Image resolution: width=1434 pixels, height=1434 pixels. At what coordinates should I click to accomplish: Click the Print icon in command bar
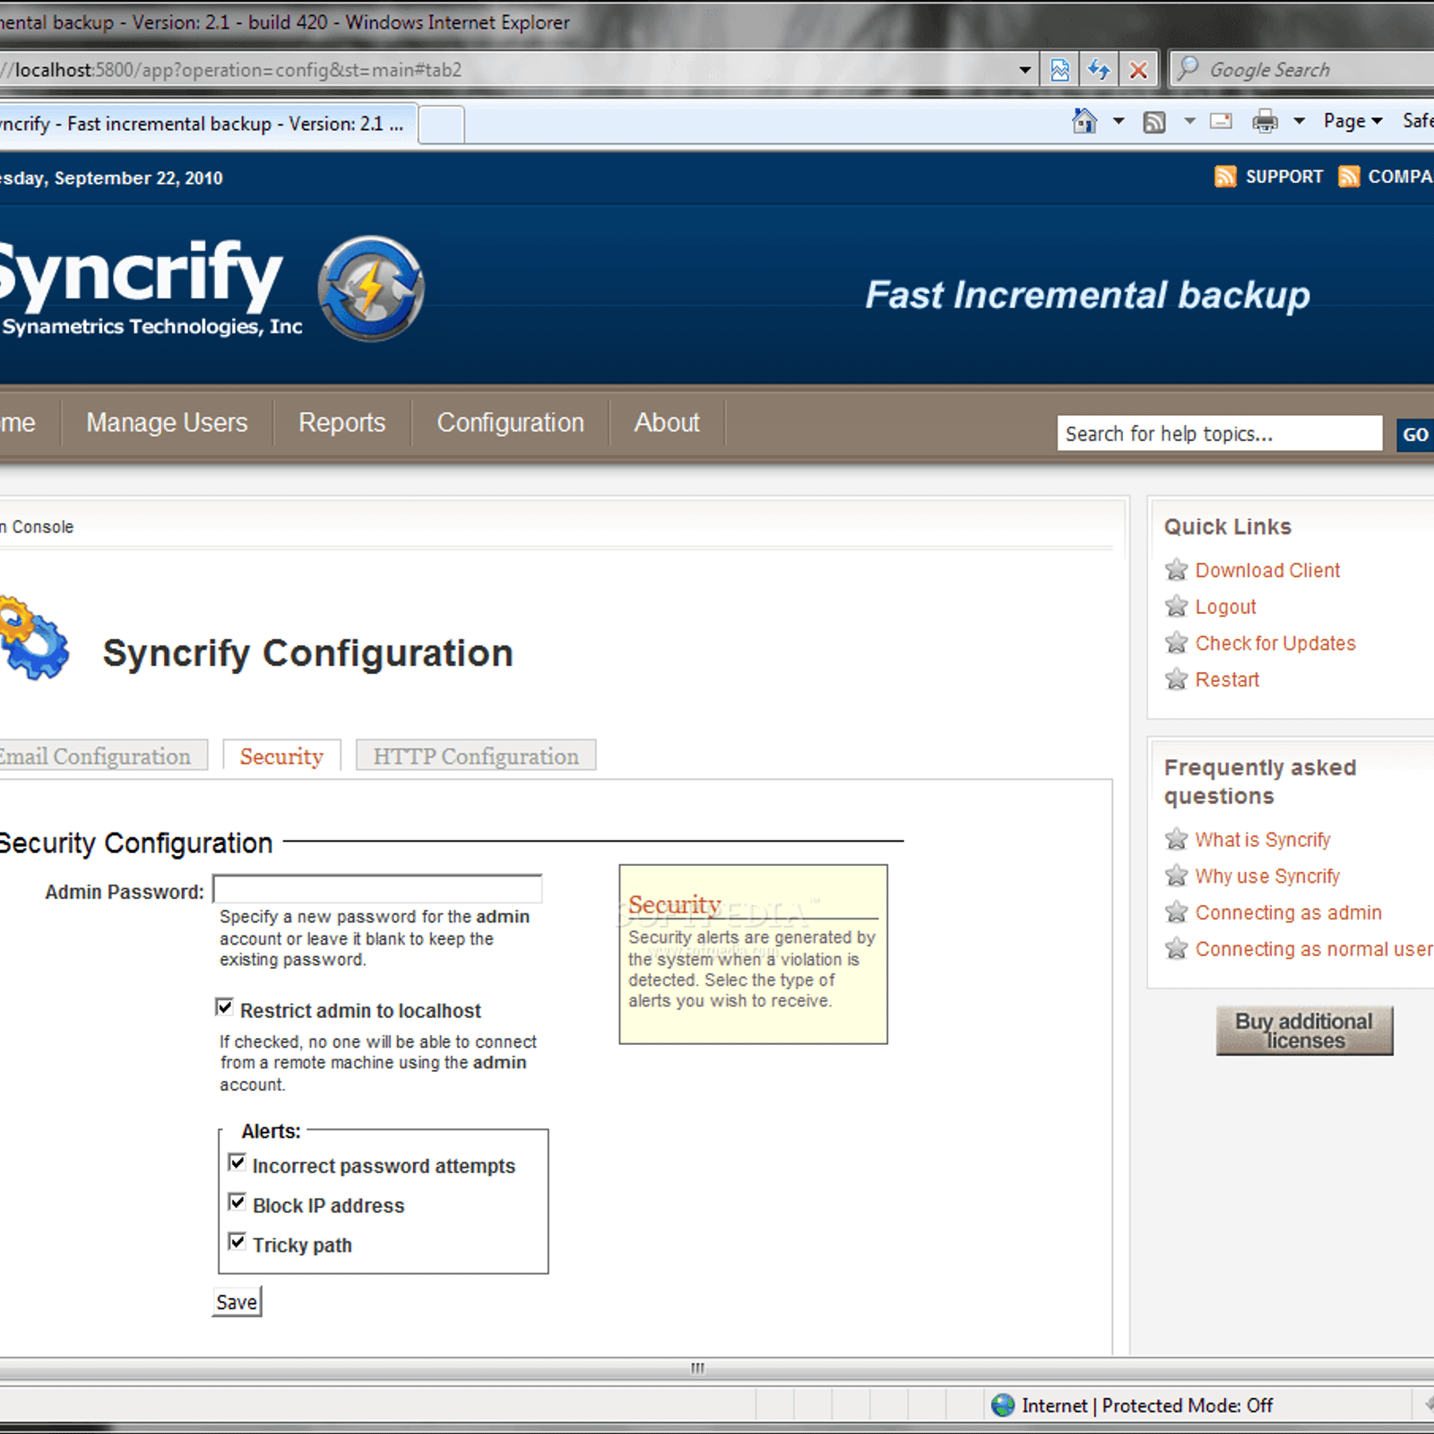(1266, 121)
